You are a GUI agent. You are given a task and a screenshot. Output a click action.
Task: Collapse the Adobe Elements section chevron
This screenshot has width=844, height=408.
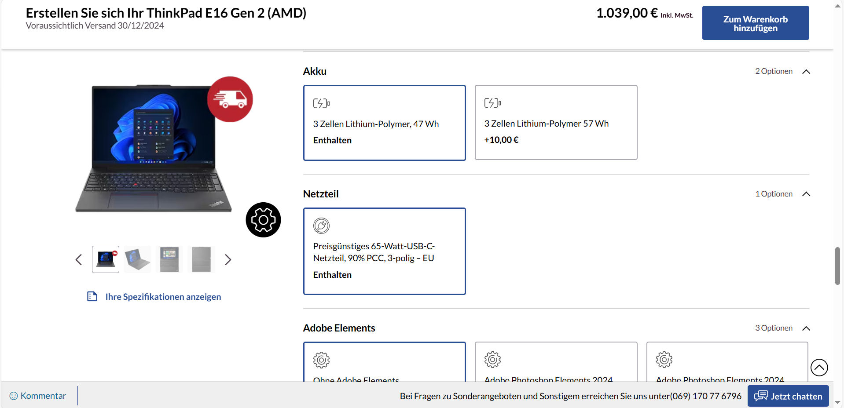pos(806,328)
